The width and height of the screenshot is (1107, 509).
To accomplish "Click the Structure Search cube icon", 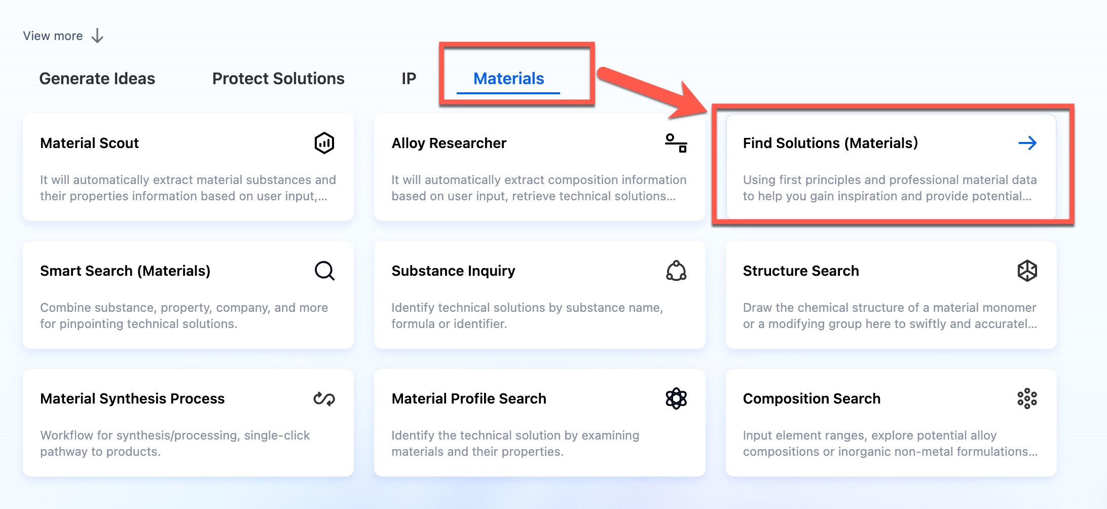I will [1027, 271].
